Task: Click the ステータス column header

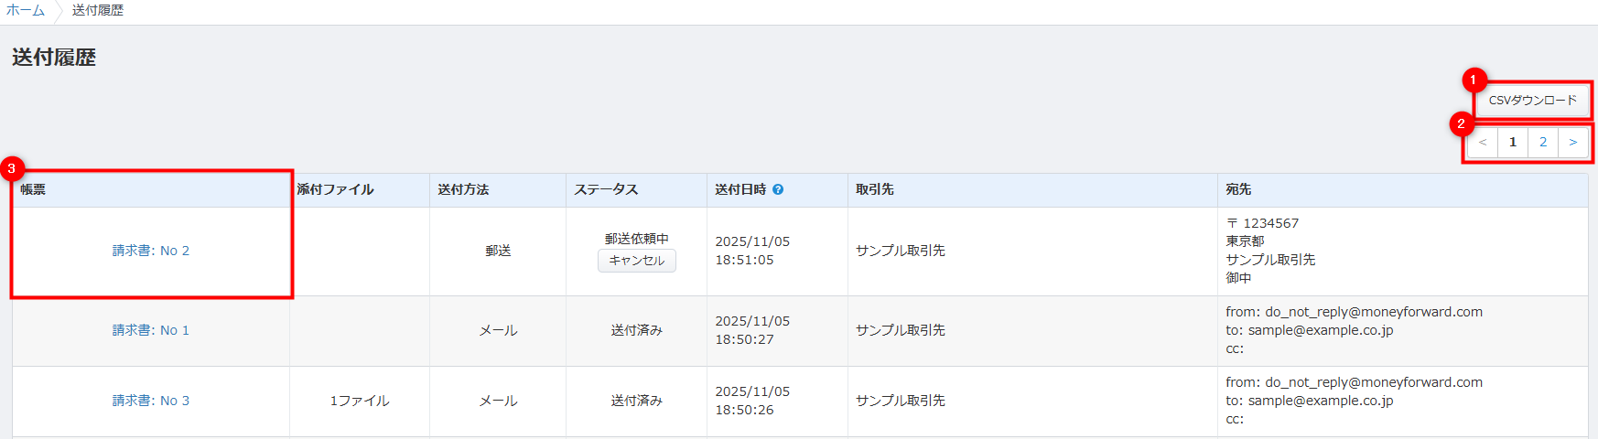Action: point(606,189)
